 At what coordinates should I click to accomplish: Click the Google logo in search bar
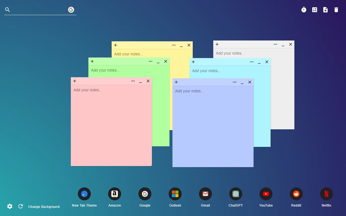71,10
